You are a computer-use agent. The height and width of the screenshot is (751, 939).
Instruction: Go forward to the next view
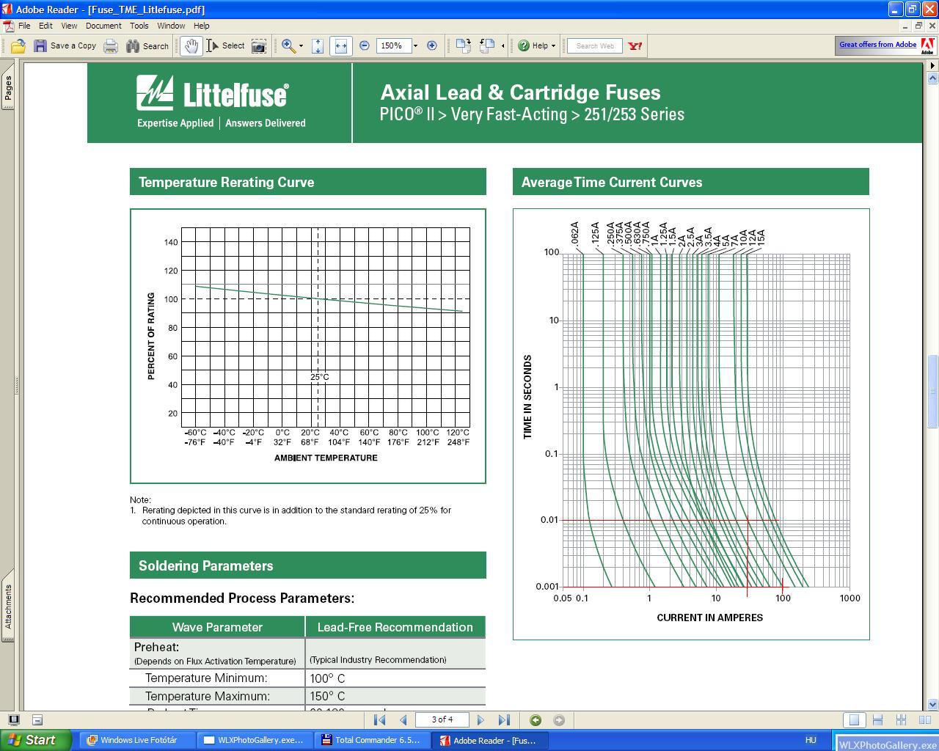point(559,720)
